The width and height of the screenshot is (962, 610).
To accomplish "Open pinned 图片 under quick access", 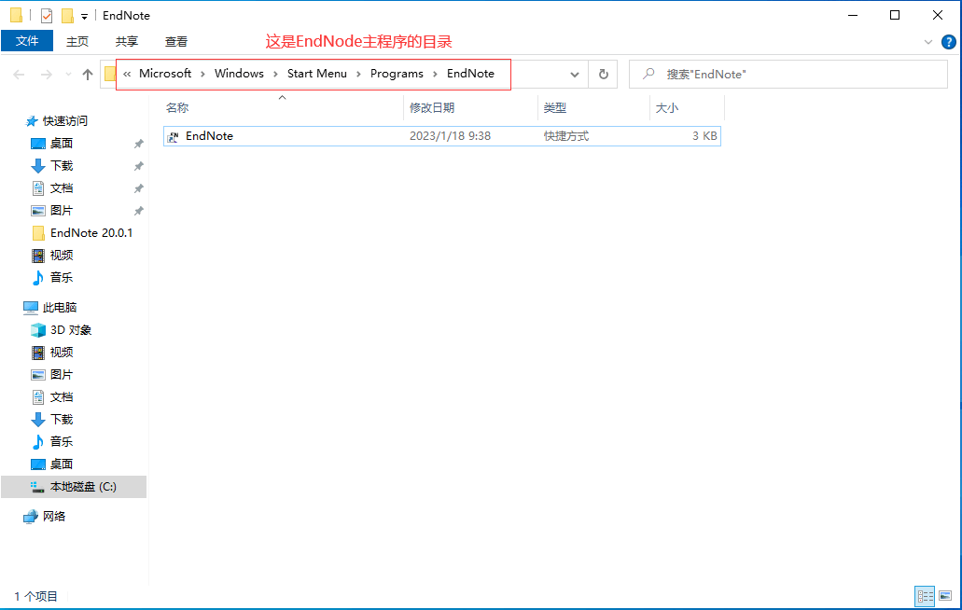I will pyautogui.click(x=62, y=210).
